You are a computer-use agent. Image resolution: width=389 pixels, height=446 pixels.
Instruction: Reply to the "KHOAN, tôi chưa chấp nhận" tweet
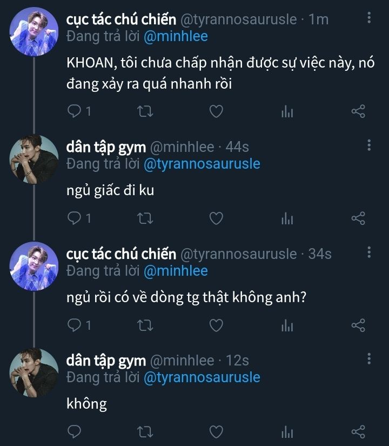[74, 111]
